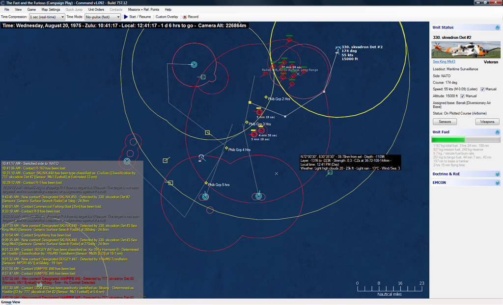This screenshot has height=305, width=503.
Task: Expand the Doctrine & RoE panel
Action: coord(497,174)
